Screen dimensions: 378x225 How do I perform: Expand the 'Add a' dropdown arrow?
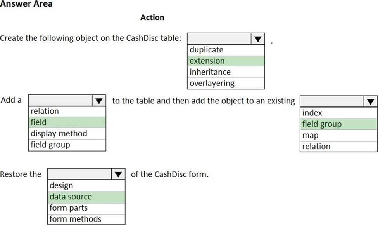pyautogui.click(x=98, y=101)
